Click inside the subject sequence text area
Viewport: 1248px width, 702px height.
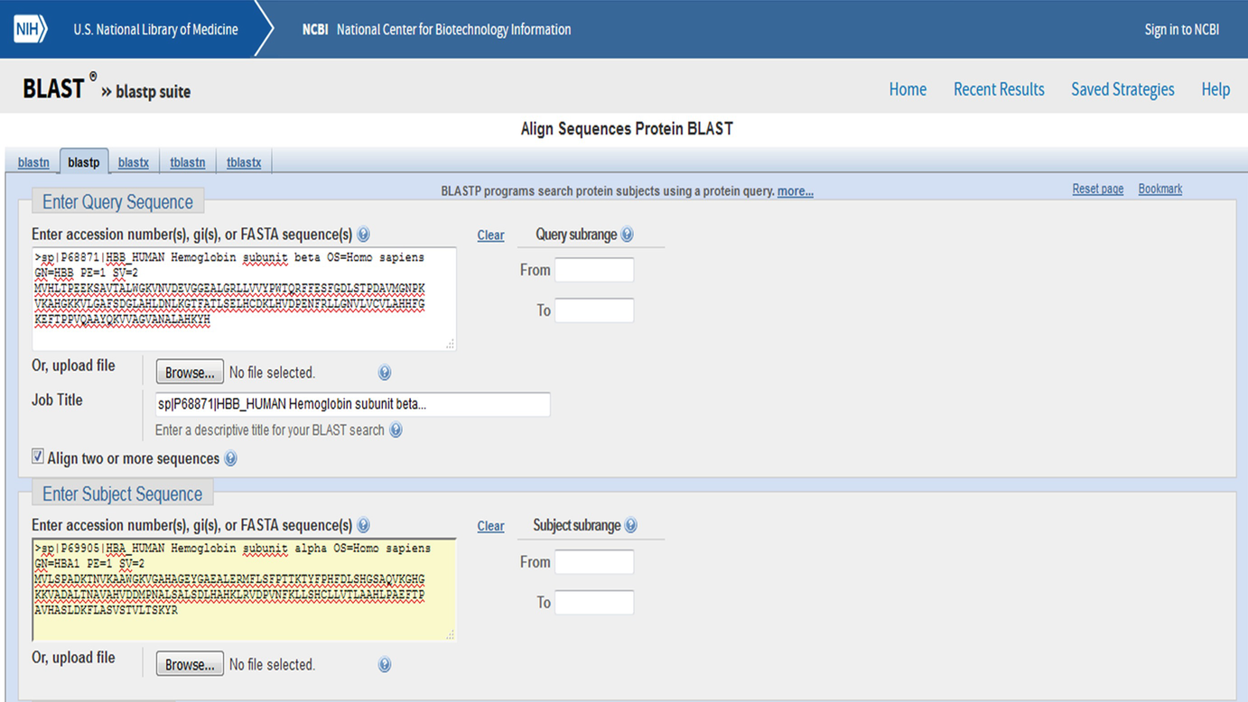pos(244,590)
